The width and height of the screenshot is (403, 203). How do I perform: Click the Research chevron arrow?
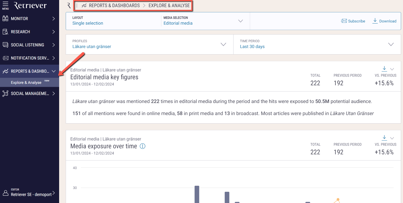(x=54, y=32)
